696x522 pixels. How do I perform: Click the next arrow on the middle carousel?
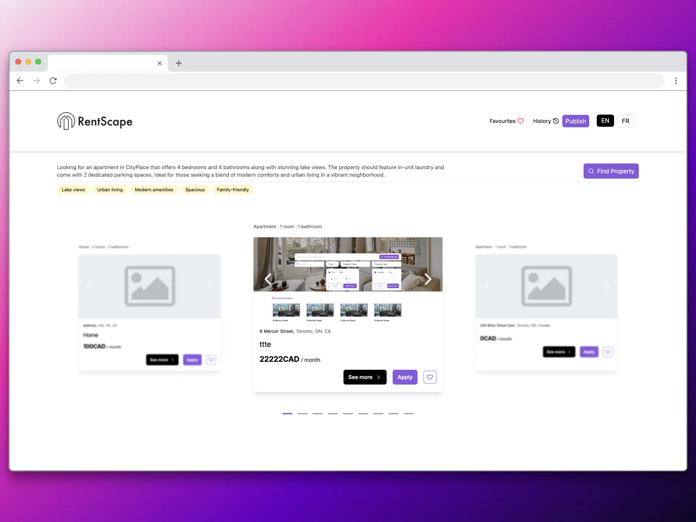tap(428, 279)
